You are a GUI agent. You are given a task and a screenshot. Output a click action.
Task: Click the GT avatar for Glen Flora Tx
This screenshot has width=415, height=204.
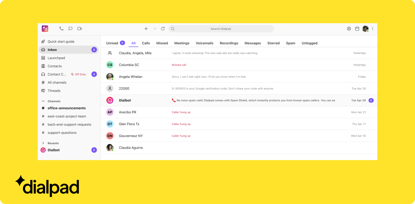click(x=110, y=124)
